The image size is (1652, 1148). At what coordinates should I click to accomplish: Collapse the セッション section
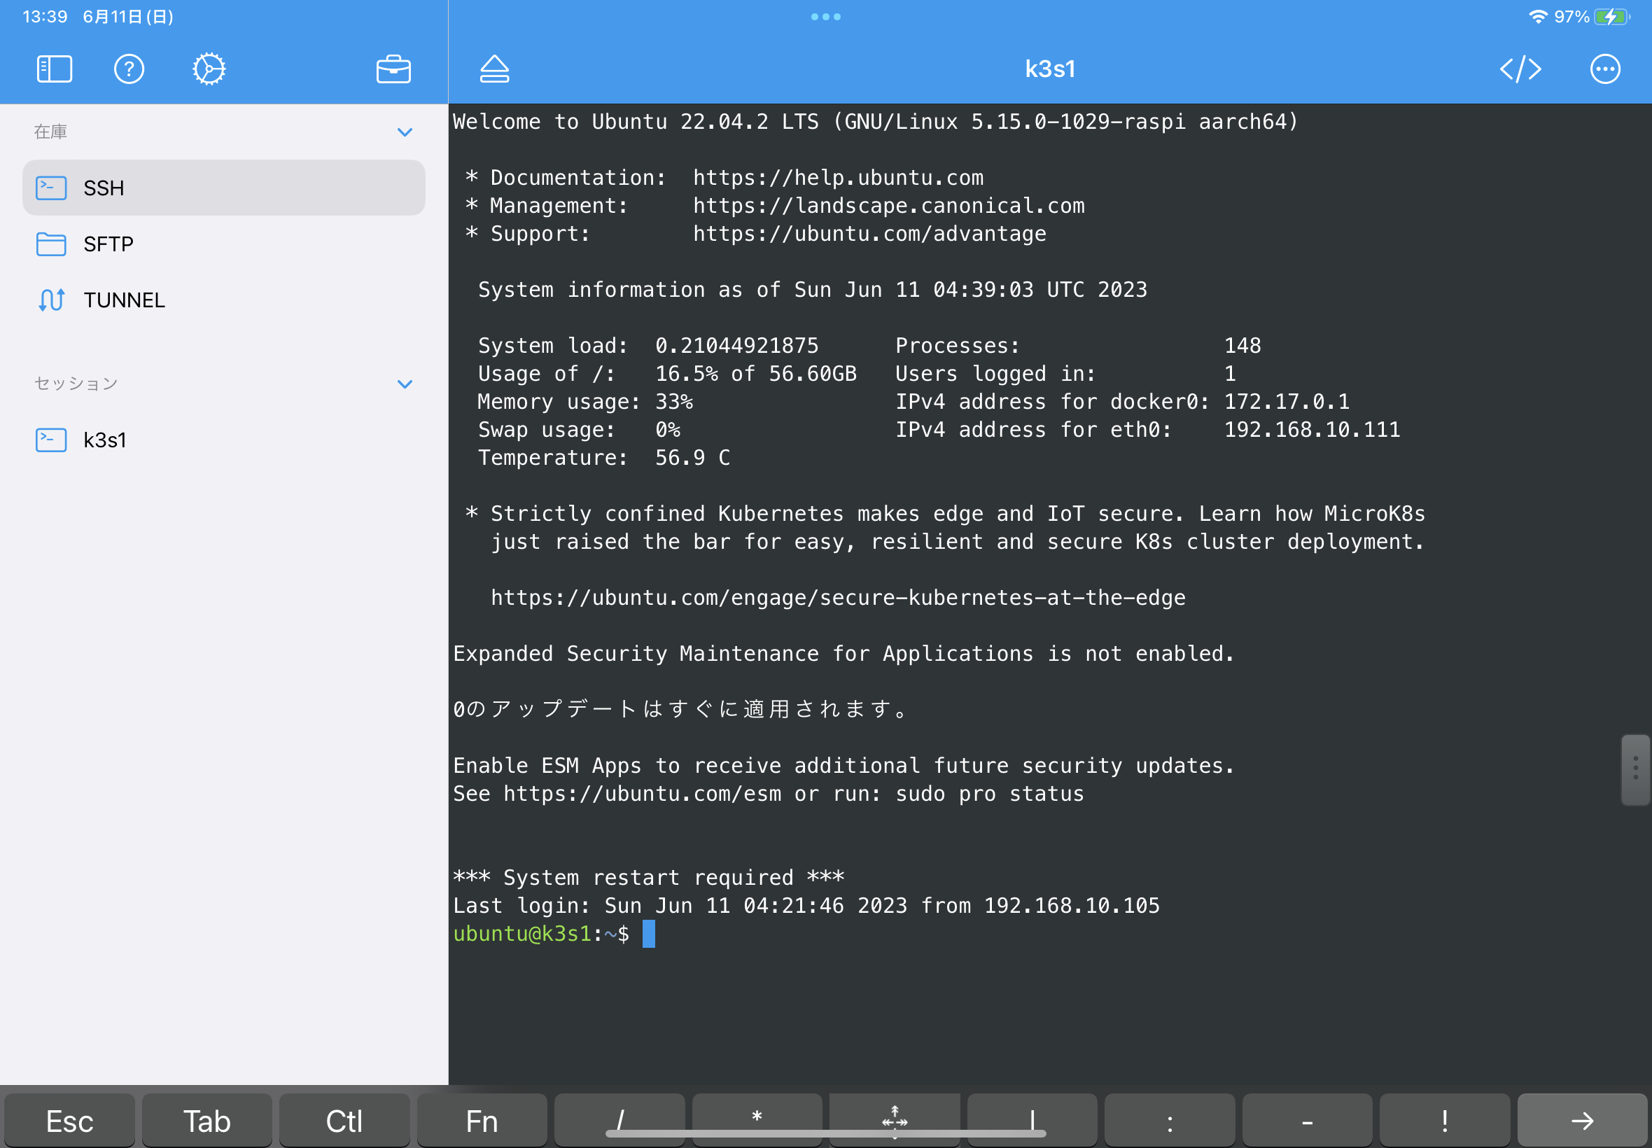[404, 384]
